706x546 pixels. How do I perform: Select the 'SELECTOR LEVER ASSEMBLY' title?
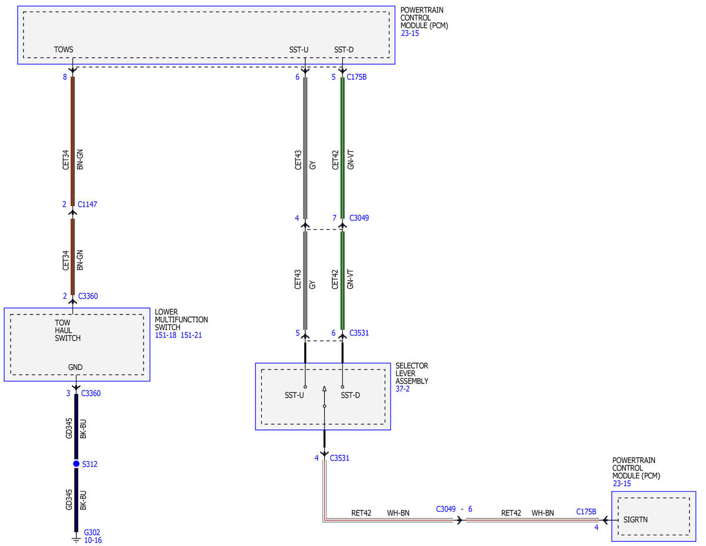(x=412, y=373)
